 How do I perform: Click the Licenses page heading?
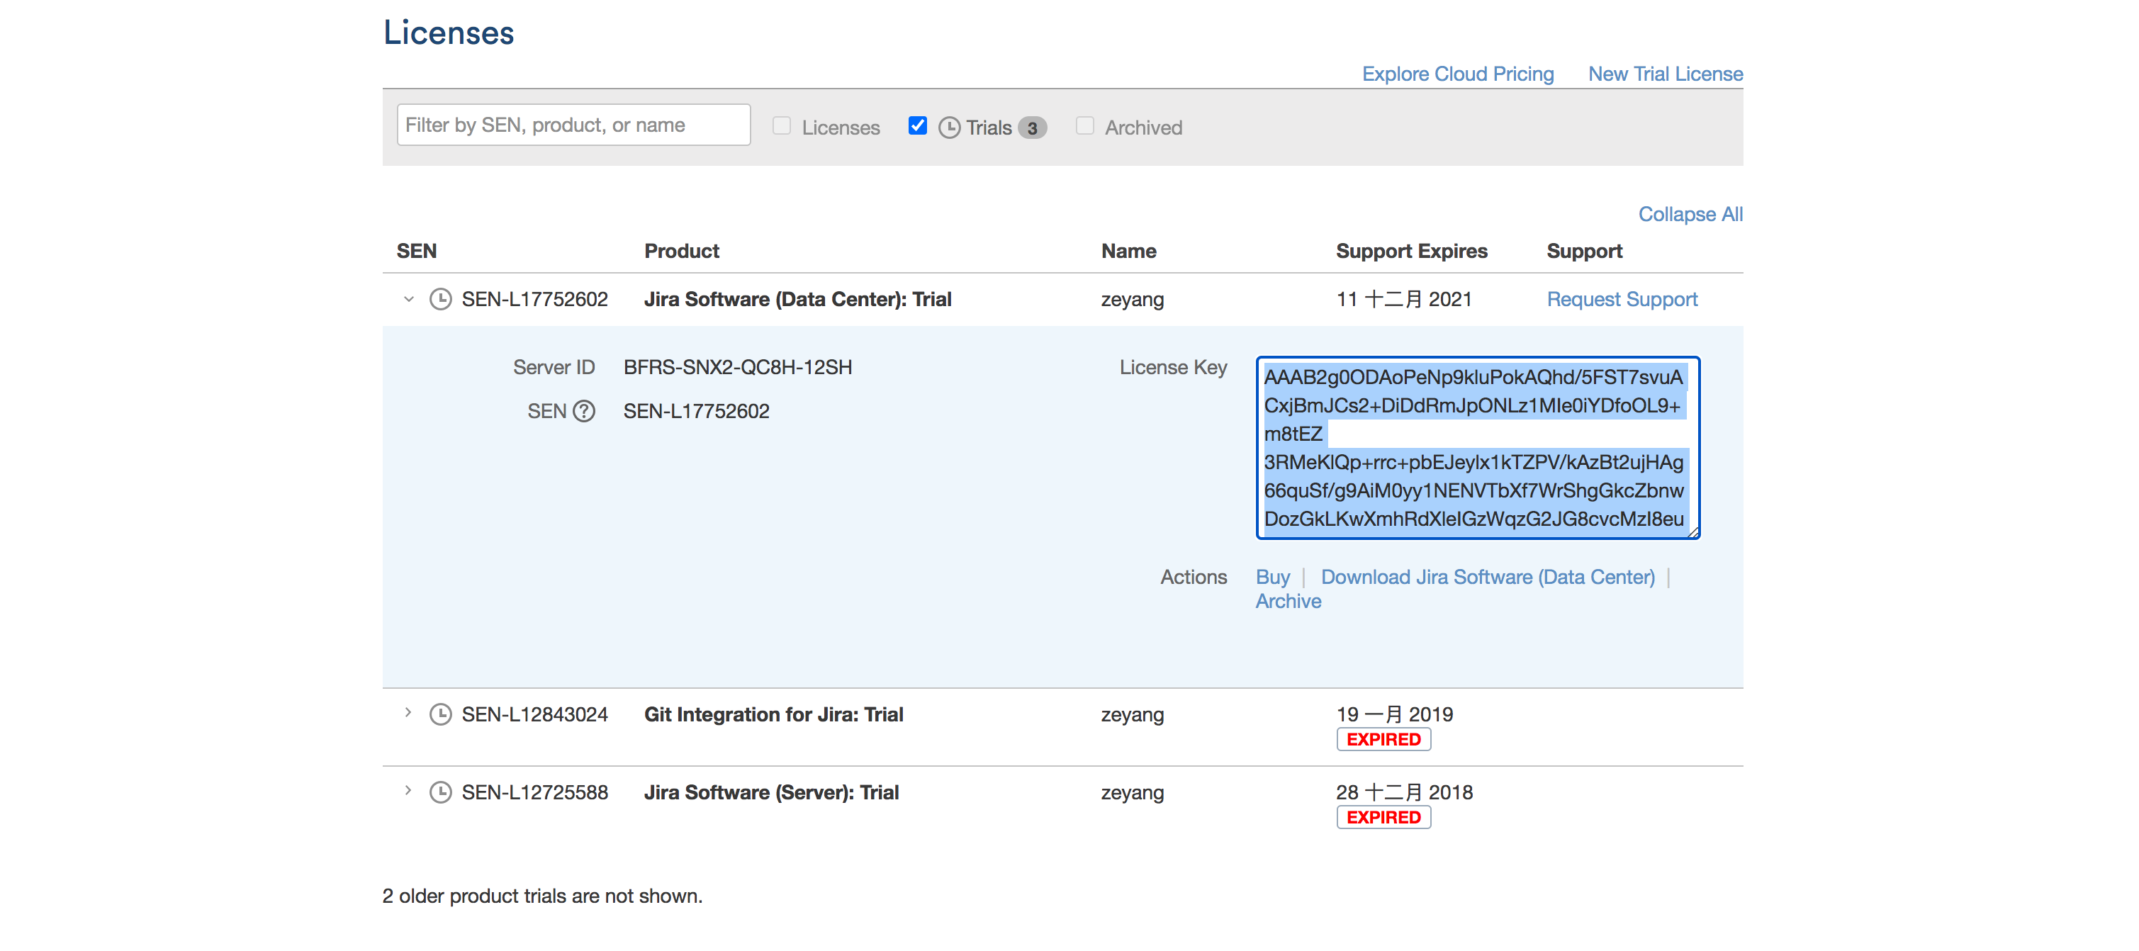point(449,33)
